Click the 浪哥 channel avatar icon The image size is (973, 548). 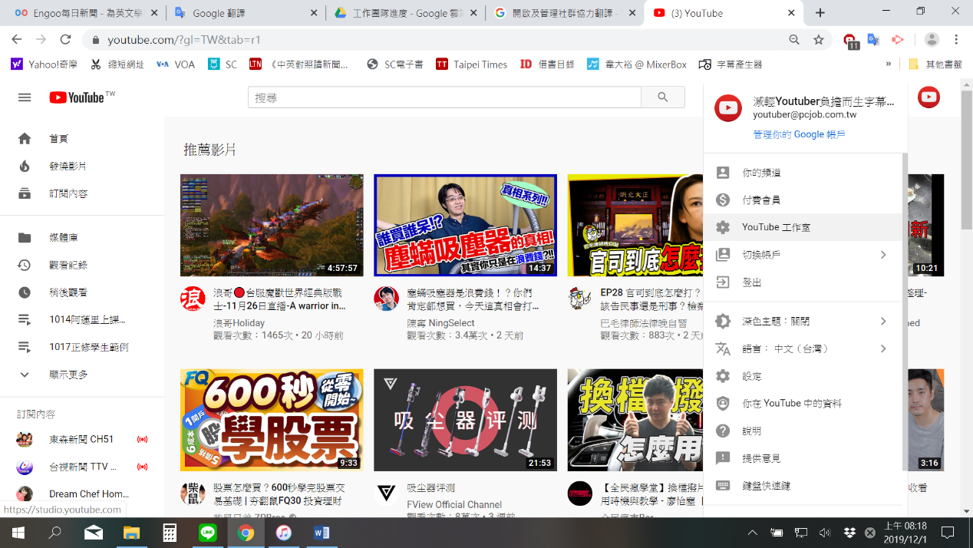[193, 299]
